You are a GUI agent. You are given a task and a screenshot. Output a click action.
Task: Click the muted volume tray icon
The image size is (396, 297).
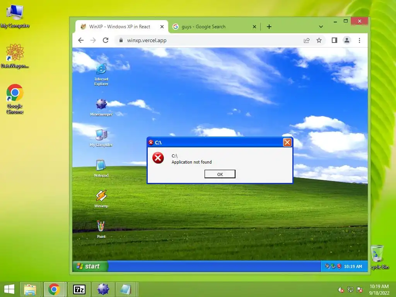(341, 290)
